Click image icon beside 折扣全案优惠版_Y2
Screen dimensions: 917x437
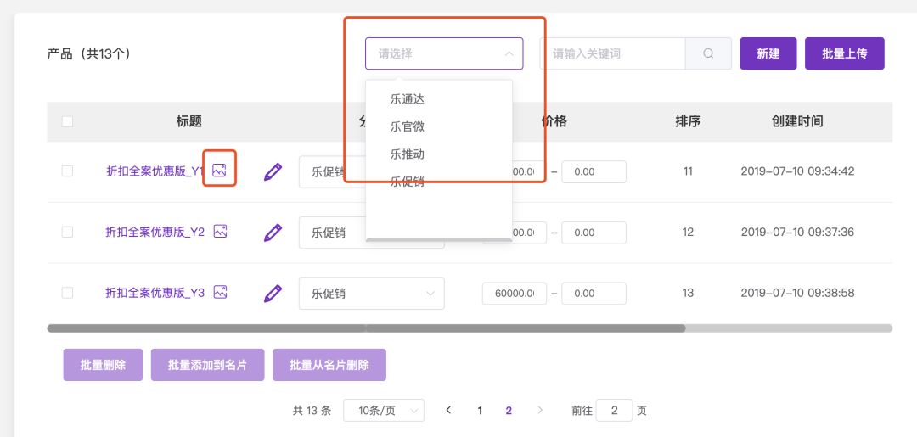(220, 231)
